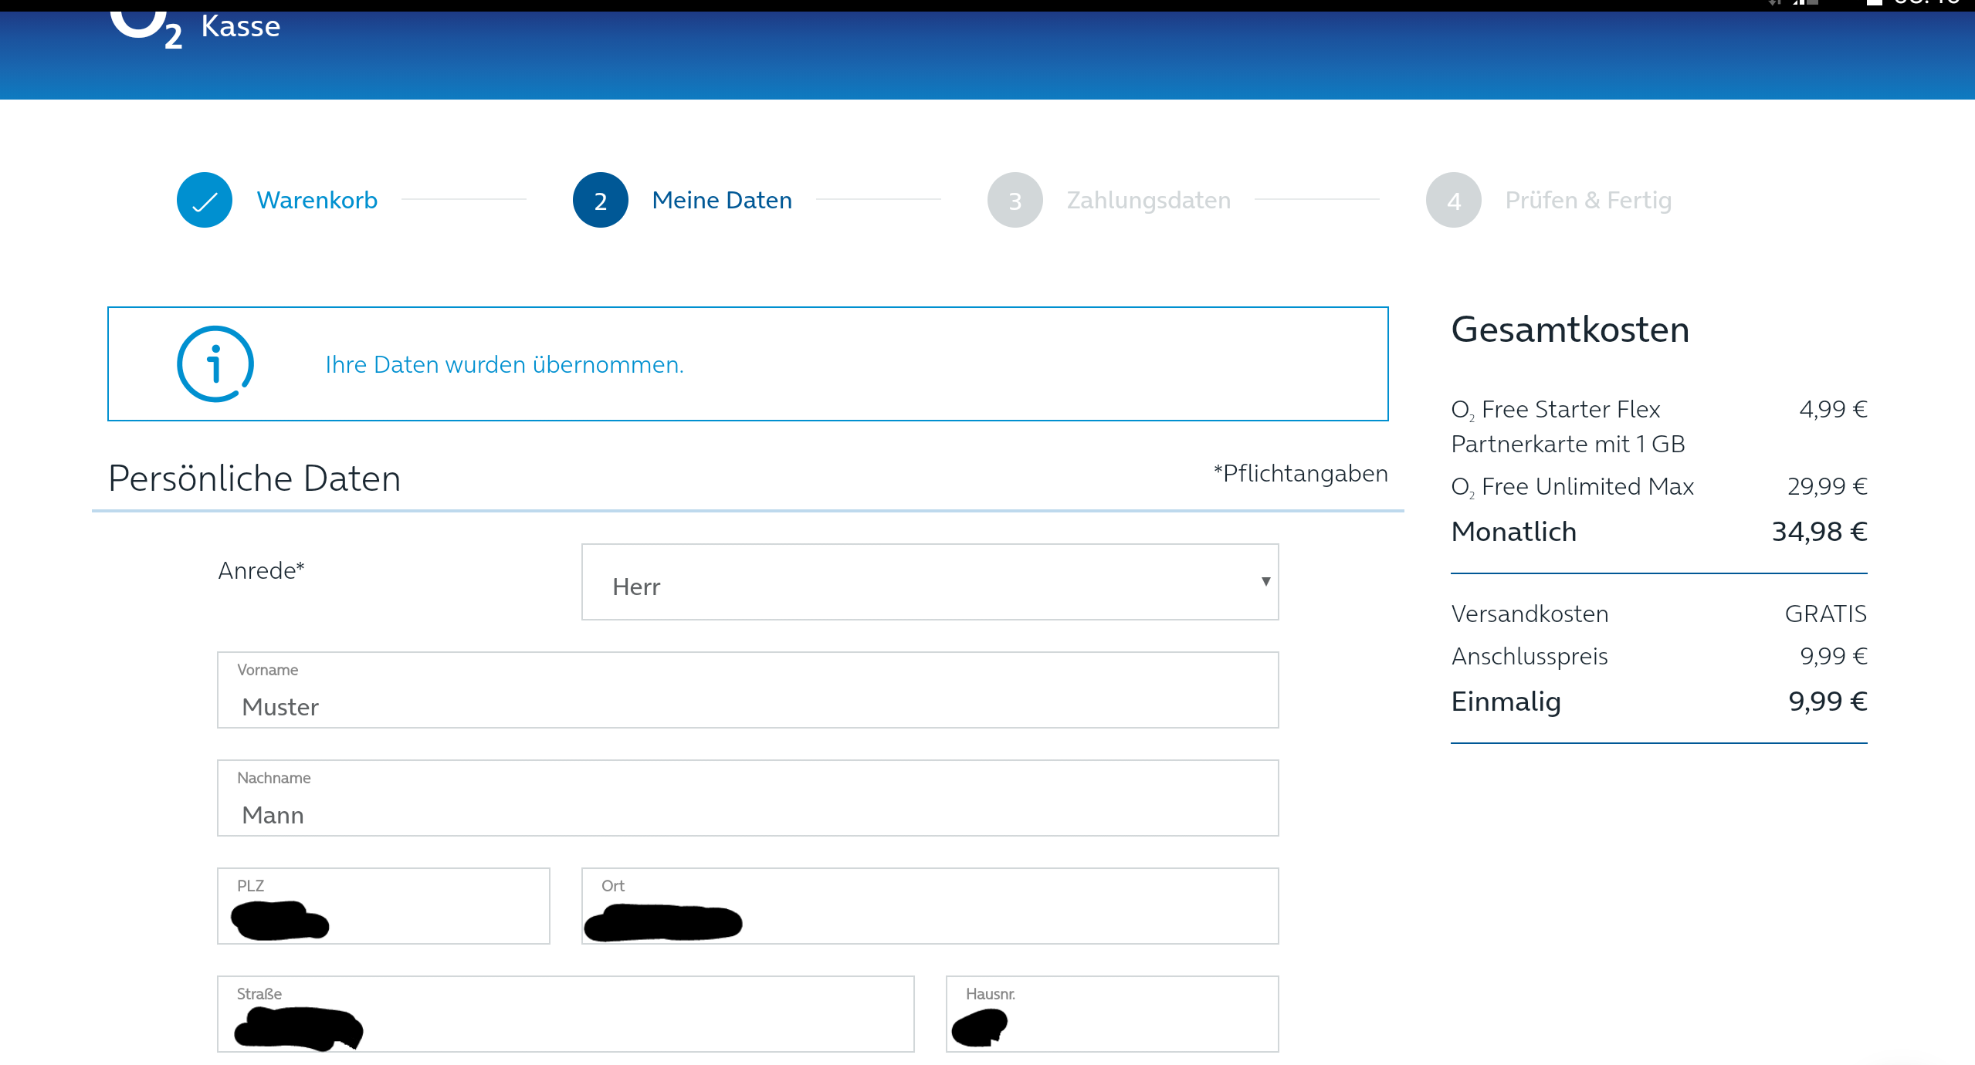1975x1065 pixels.
Task: Click the step 4 circle icon
Action: (x=1454, y=200)
